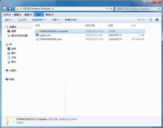
Task: Open the 编辑(E) menu
Action: click(x=17, y=15)
